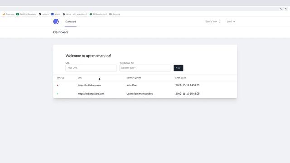The height and width of the screenshot is (163, 290).
Task: Click the LAST SCAN column header
Action: tap(180, 78)
